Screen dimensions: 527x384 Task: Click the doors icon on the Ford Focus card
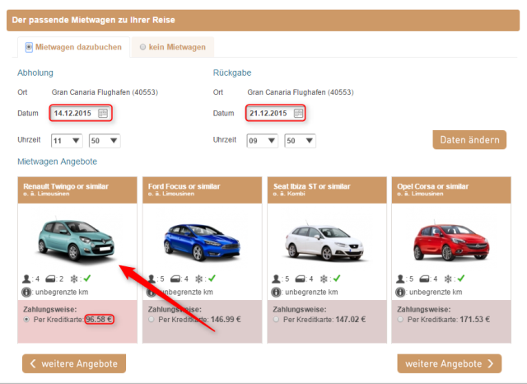175,279
